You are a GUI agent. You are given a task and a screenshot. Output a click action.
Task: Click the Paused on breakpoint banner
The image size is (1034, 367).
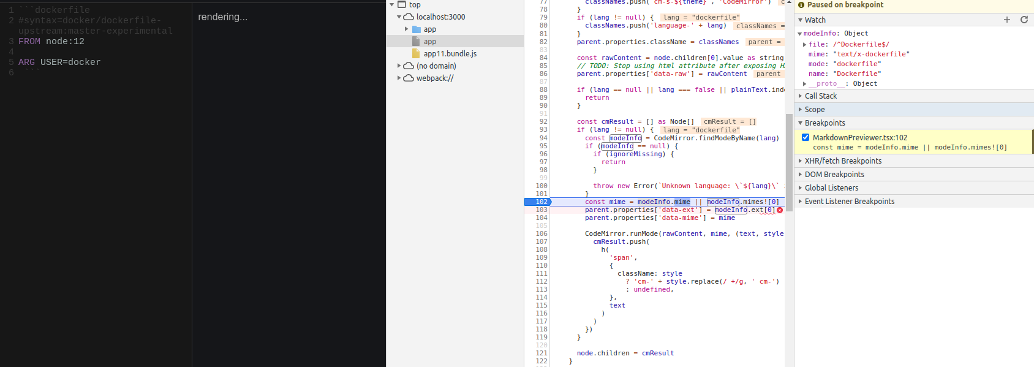tap(914, 5)
